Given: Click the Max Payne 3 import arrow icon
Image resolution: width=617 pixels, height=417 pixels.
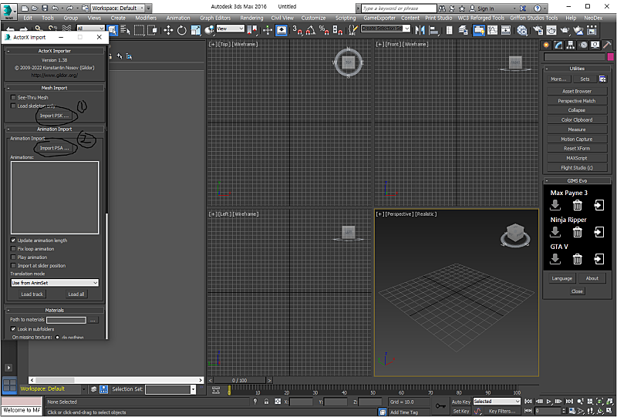Looking at the screenshot, I should [555, 205].
